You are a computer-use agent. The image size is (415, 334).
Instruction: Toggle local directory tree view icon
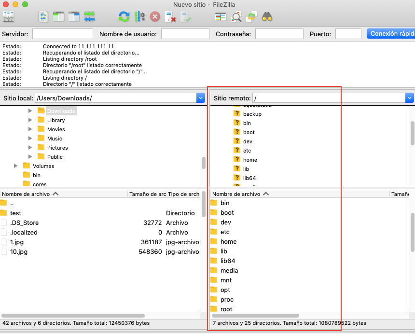58,17
